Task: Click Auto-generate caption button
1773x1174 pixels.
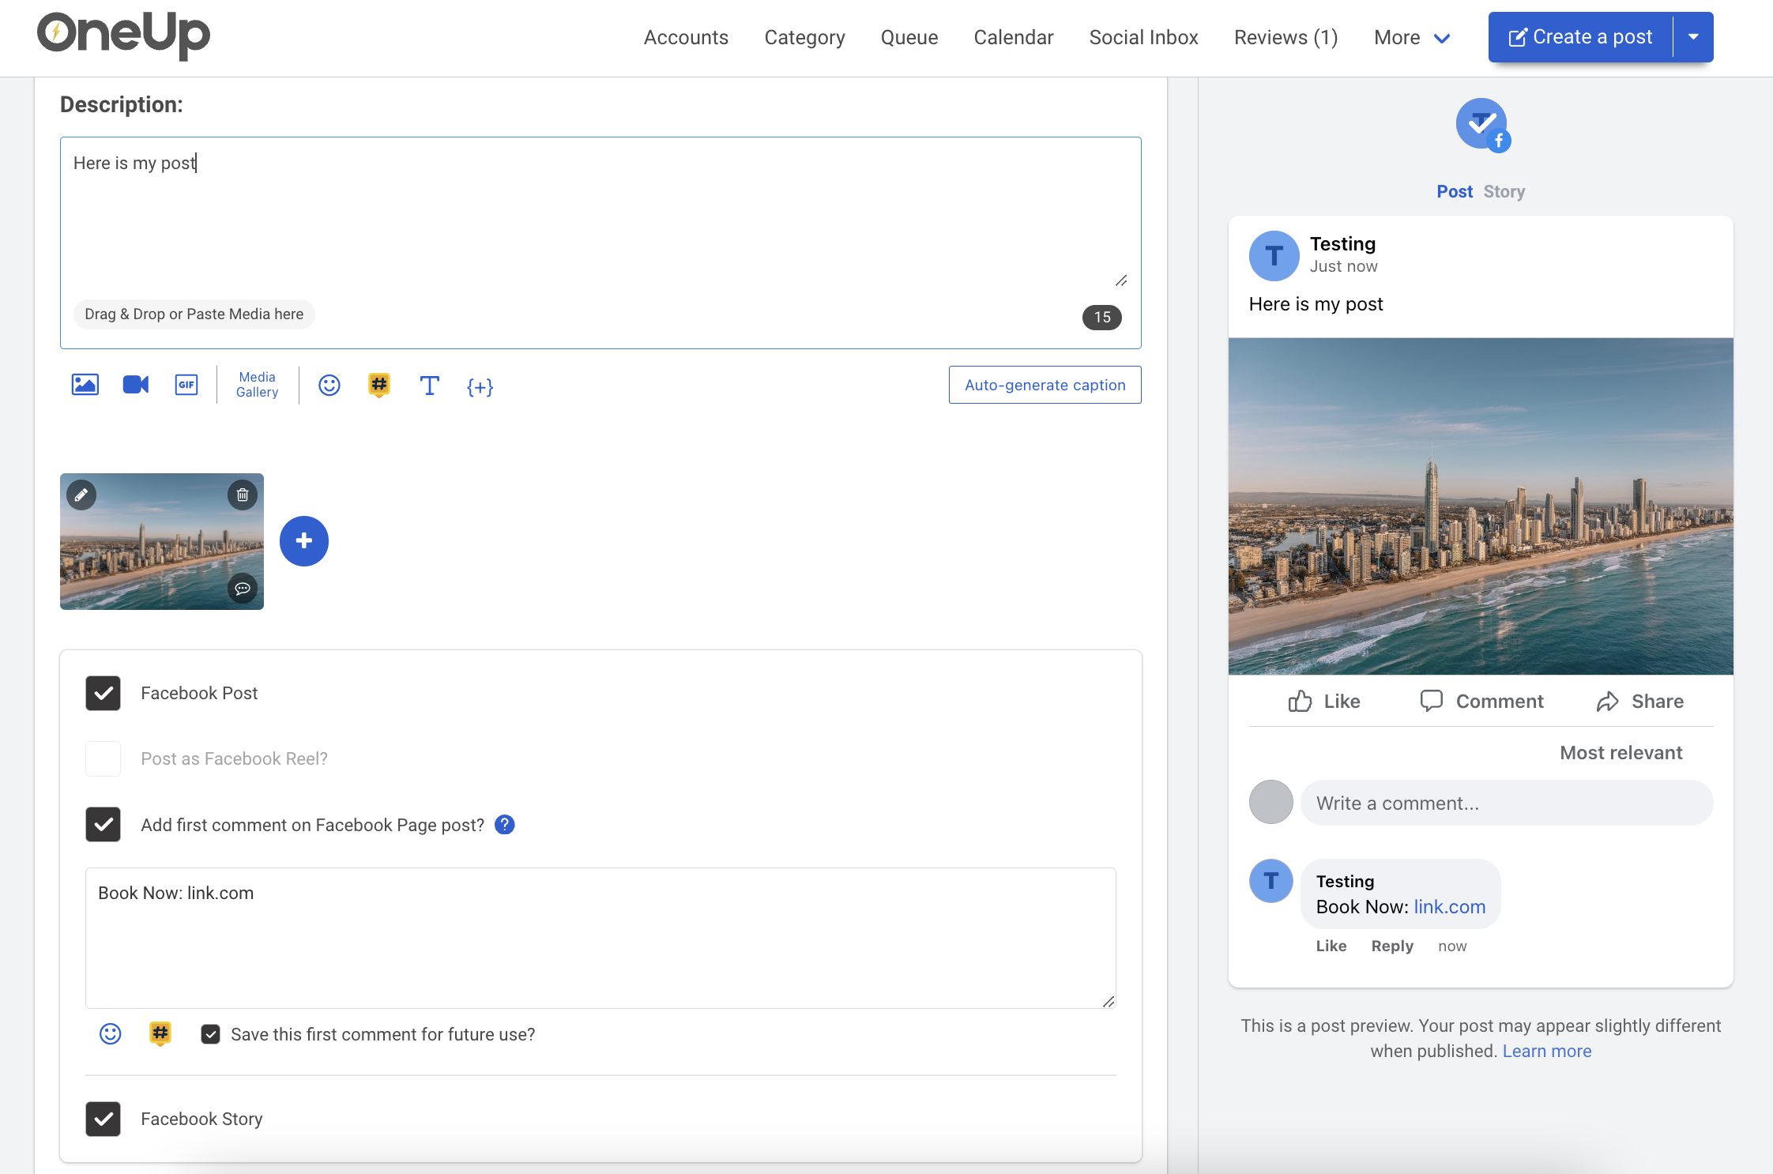Action: click(1045, 385)
